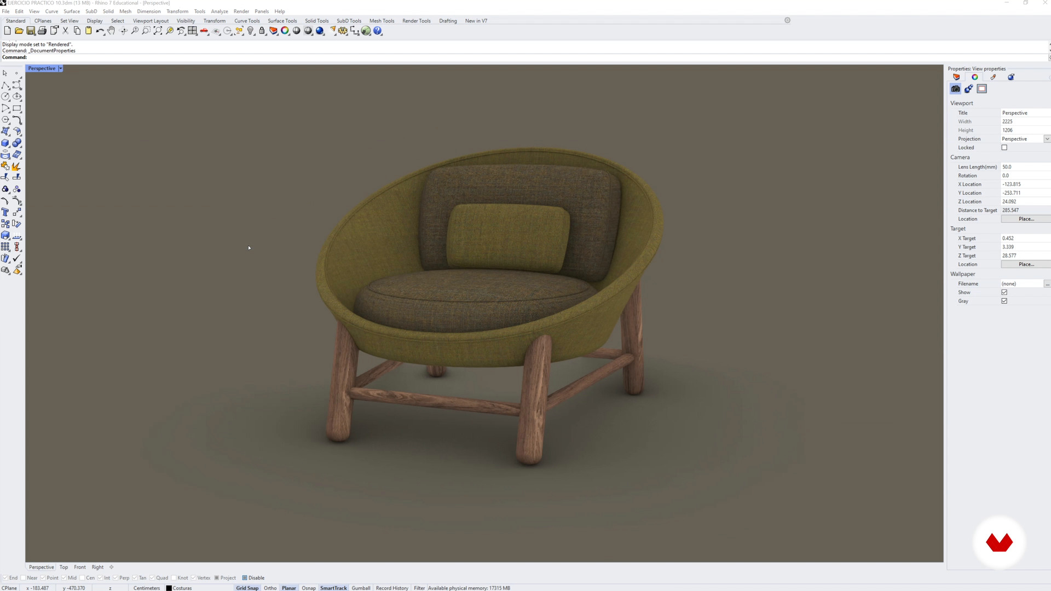Switch to the Top viewport tab
Viewport: 1051px width, 591px height.
point(63,567)
